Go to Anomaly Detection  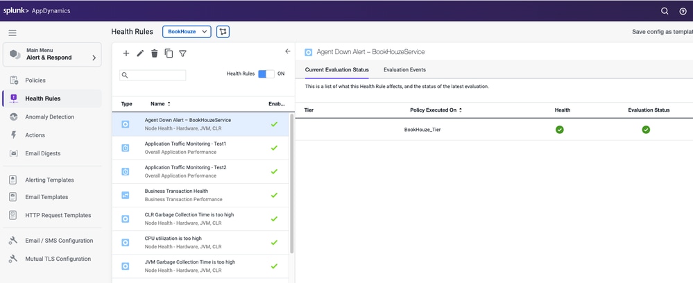click(x=52, y=117)
